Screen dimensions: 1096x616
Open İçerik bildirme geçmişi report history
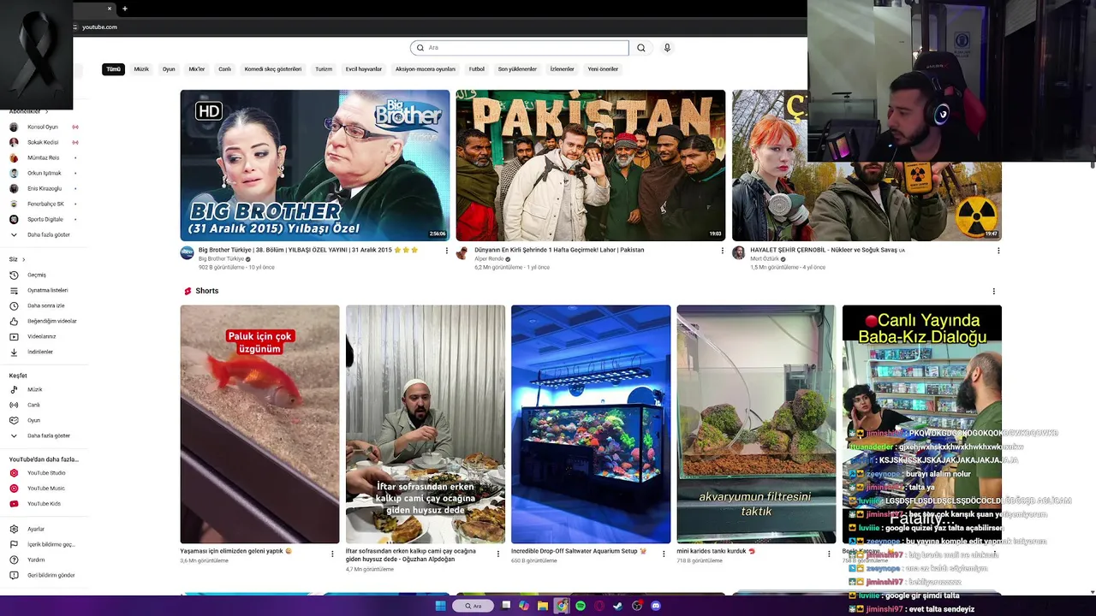51,544
